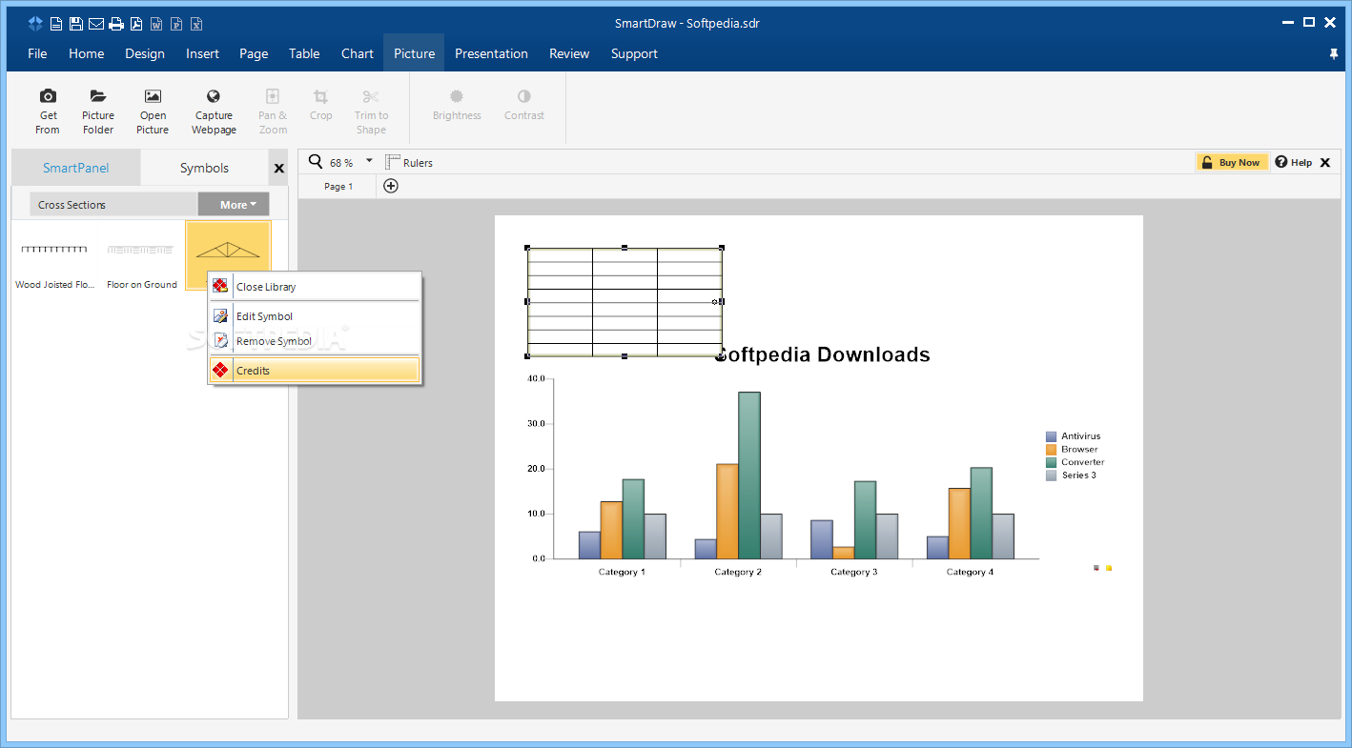Image resolution: width=1352 pixels, height=748 pixels.
Task: Click the small yellow square below the legend
Action: (1109, 568)
